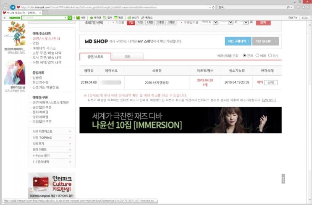Select the 15일 period button
This screenshot has height=205, width=312.
(x=140, y=23)
